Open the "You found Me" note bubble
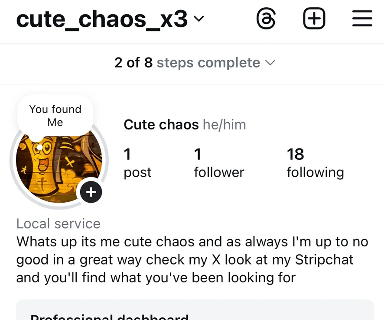 (x=55, y=116)
